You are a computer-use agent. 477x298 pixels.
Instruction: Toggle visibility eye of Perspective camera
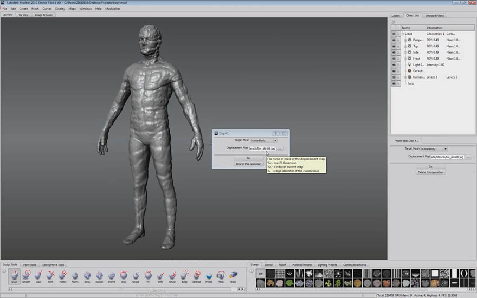[394, 40]
